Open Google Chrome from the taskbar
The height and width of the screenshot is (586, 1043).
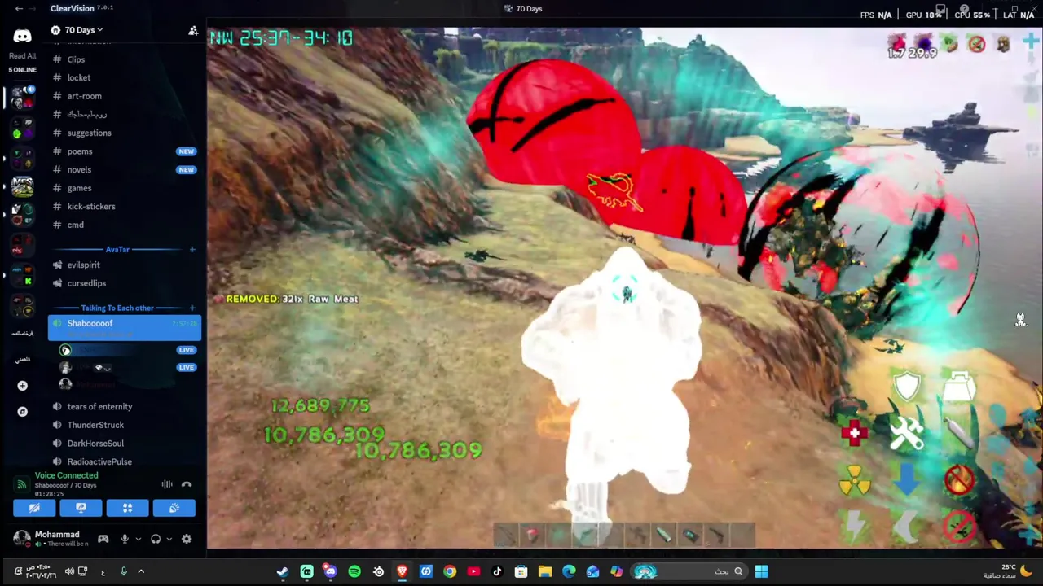tap(450, 571)
